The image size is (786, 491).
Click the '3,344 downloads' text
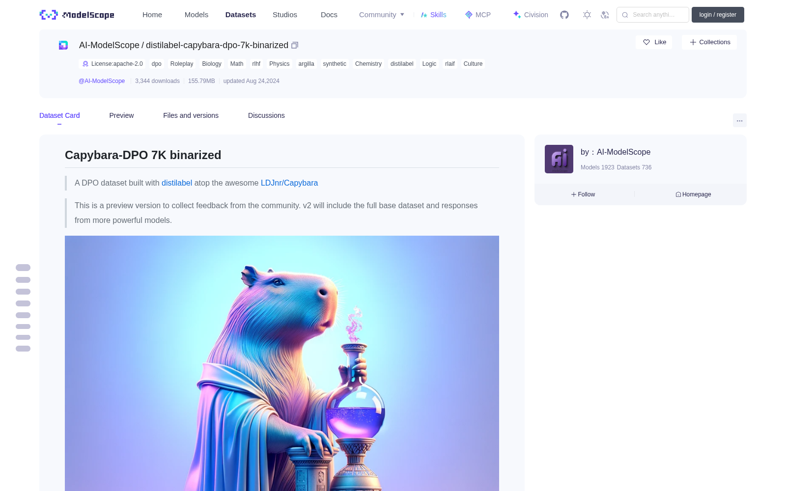coord(158,81)
